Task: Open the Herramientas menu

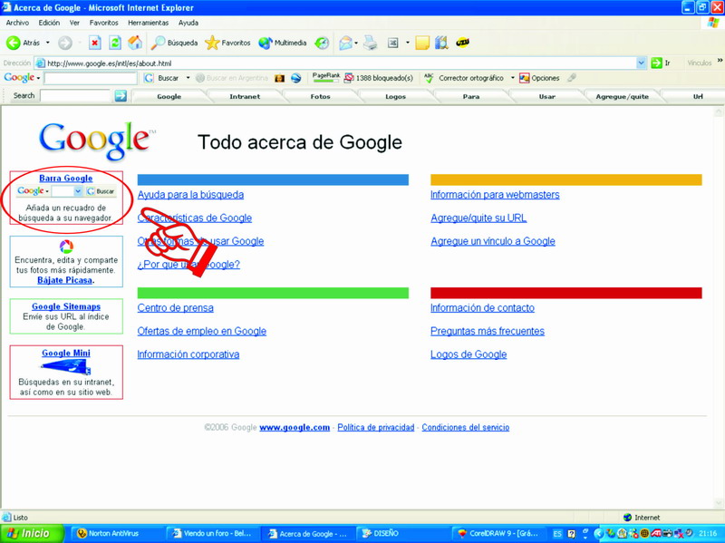Action: click(x=147, y=22)
